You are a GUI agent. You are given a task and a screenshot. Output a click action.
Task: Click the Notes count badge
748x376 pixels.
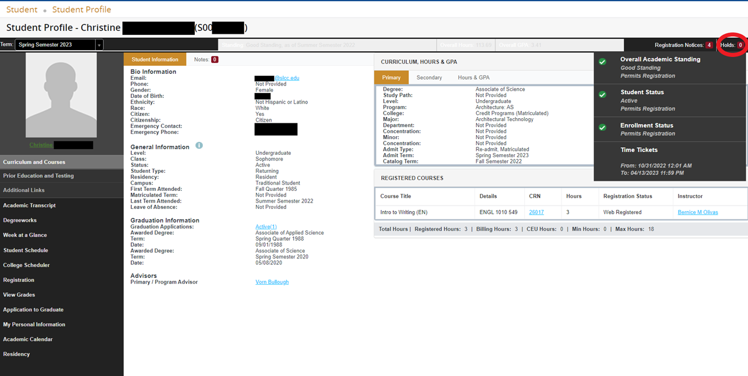pyautogui.click(x=215, y=59)
